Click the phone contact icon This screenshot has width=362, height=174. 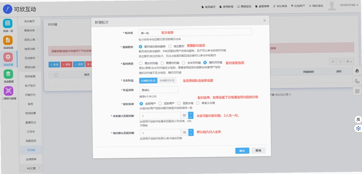coord(357,81)
